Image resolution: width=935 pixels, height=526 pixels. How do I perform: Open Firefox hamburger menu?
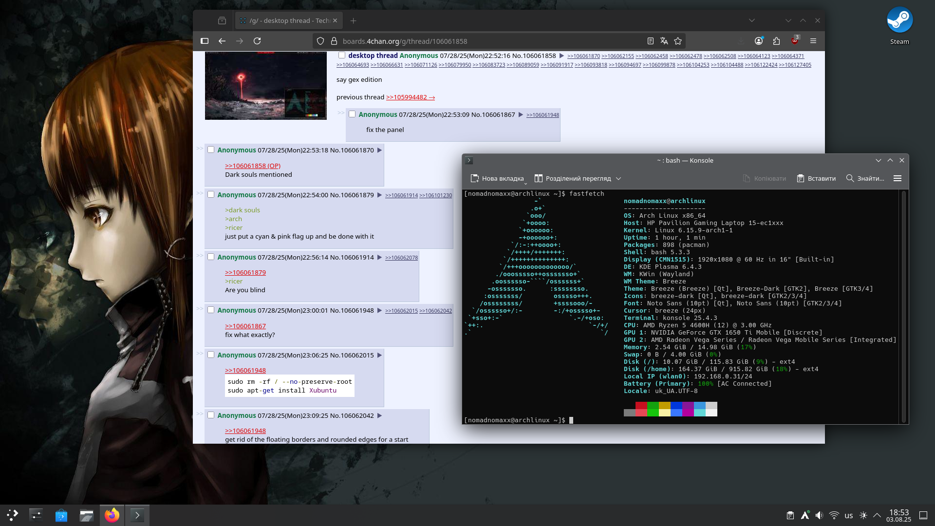pyautogui.click(x=813, y=41)
